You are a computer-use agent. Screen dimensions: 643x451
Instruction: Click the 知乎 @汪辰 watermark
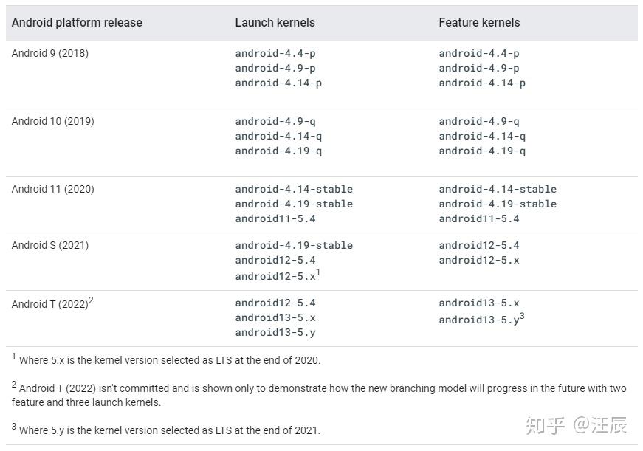[x=575, y=425]
